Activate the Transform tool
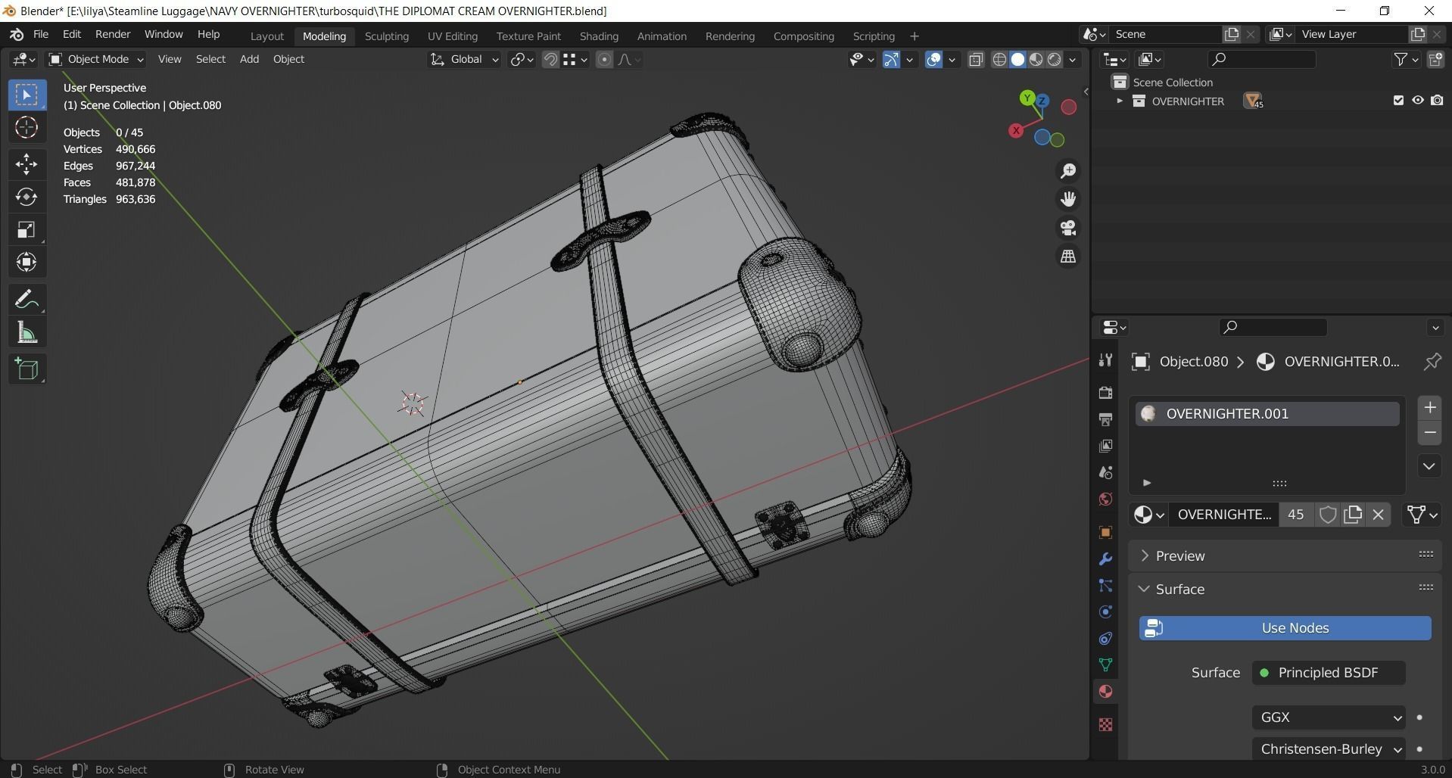The image size is (1452, 778). 26,262
